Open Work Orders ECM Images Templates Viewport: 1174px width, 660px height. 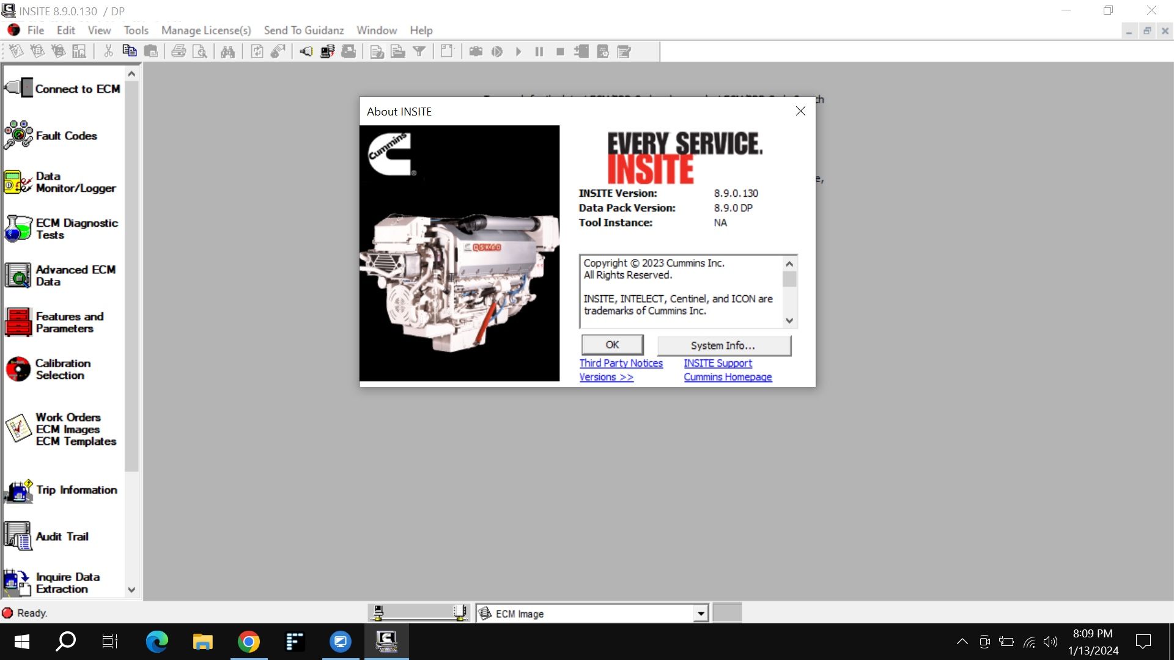tap(60, 429)
